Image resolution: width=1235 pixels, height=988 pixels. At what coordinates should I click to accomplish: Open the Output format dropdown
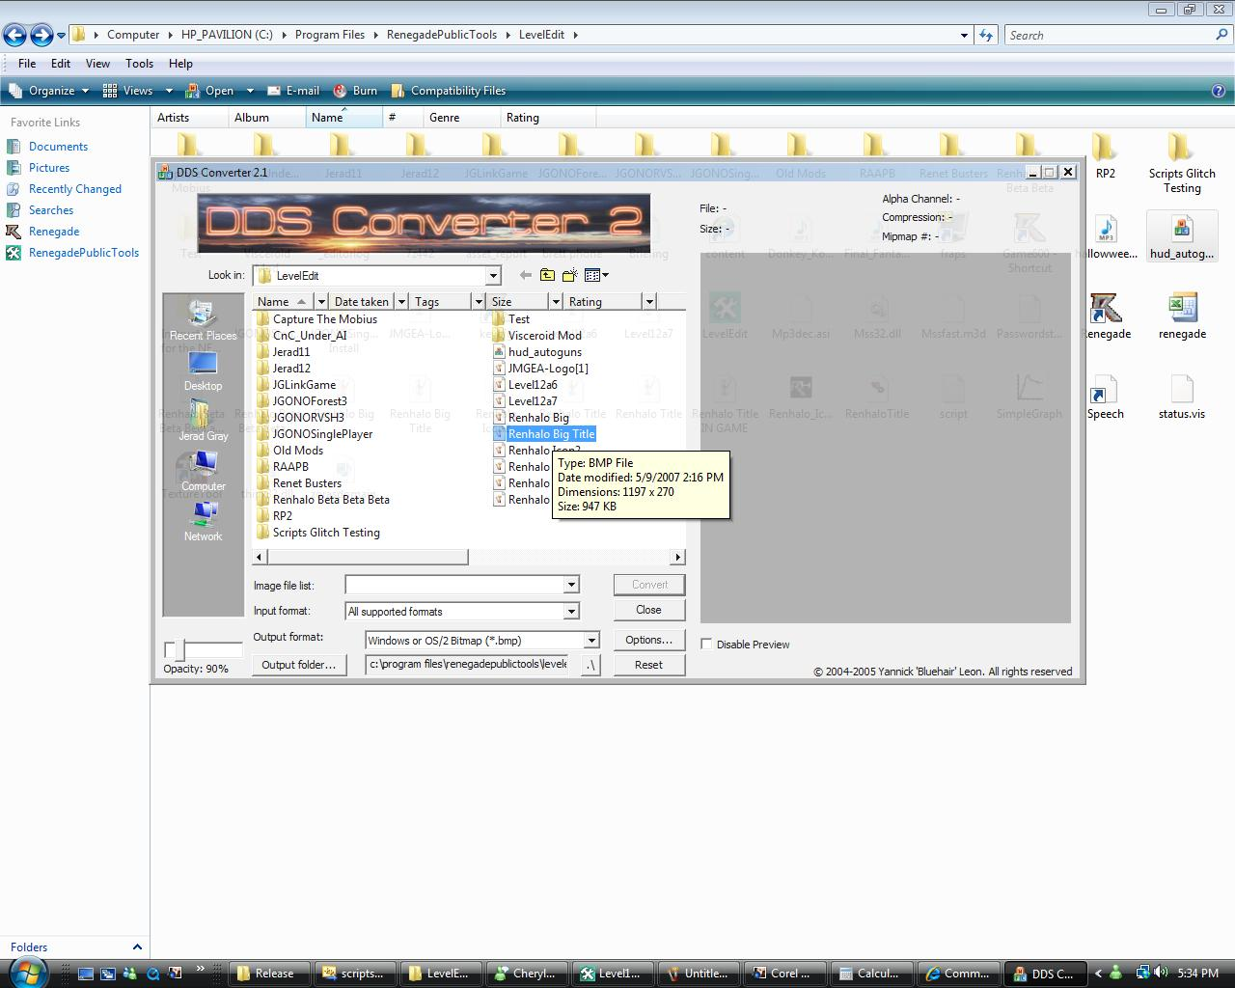coord(591,641)
